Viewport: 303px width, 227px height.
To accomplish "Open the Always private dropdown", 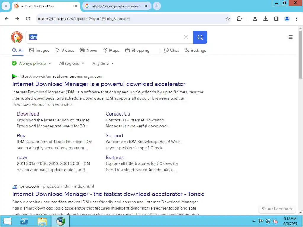I will [x=31, y=63].
